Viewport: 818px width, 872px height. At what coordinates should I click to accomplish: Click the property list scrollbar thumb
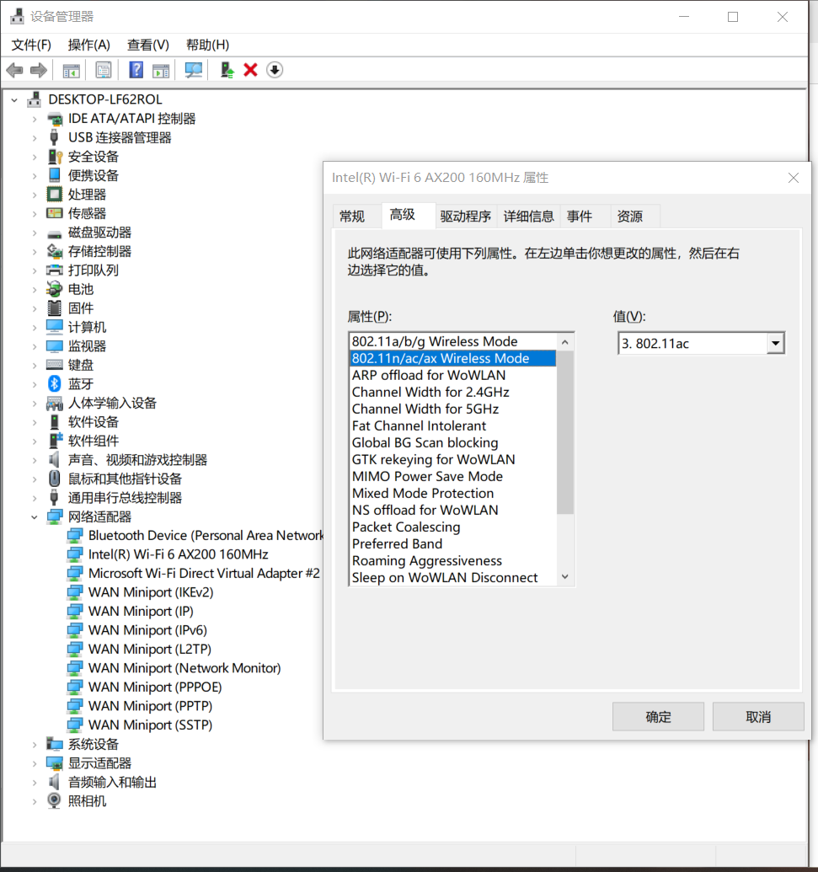565,433
